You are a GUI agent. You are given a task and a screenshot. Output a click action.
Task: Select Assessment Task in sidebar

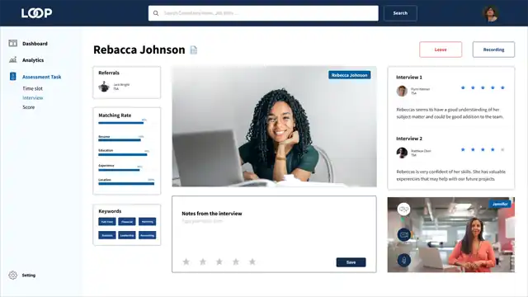42,77
